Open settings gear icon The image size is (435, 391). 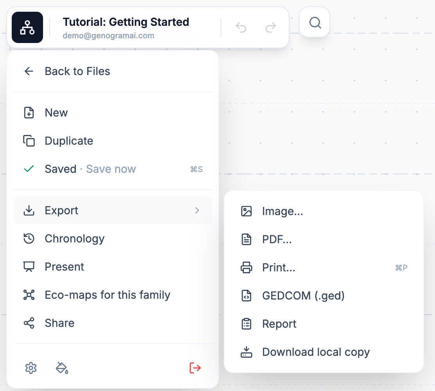click(x=31, y=368)
